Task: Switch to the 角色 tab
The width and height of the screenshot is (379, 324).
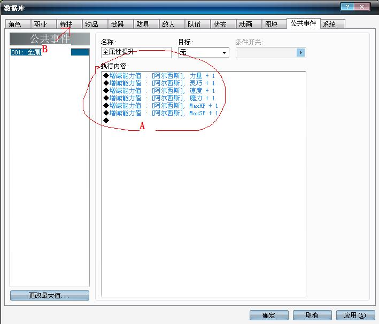Action: [x=18, y=24]
